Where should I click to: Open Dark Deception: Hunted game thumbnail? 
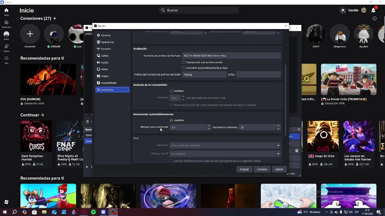tap(36, 136)
